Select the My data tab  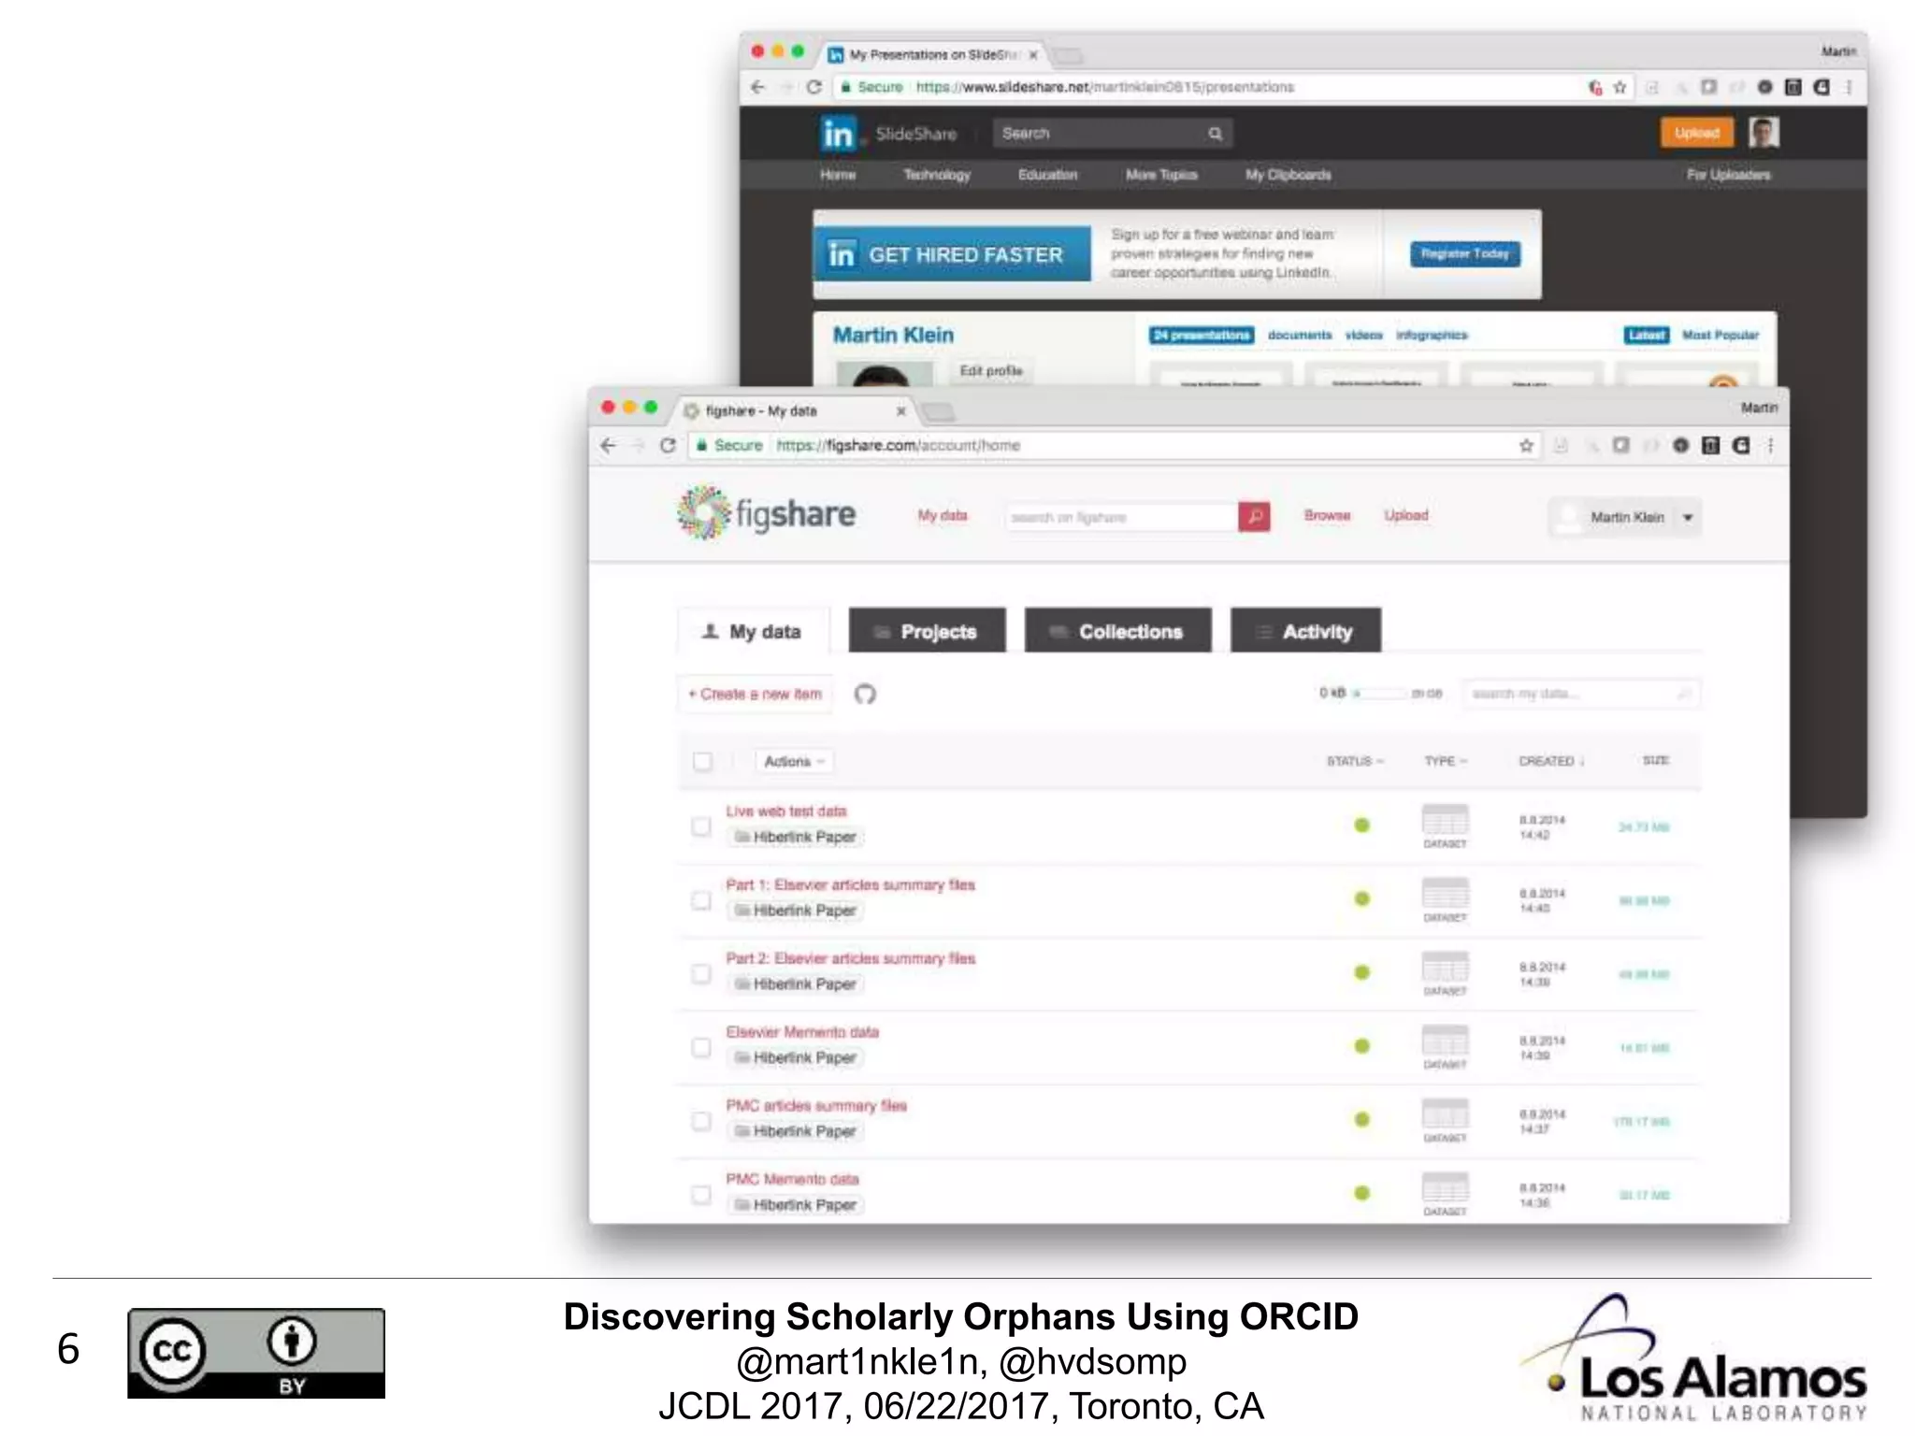tap(753, 631)
